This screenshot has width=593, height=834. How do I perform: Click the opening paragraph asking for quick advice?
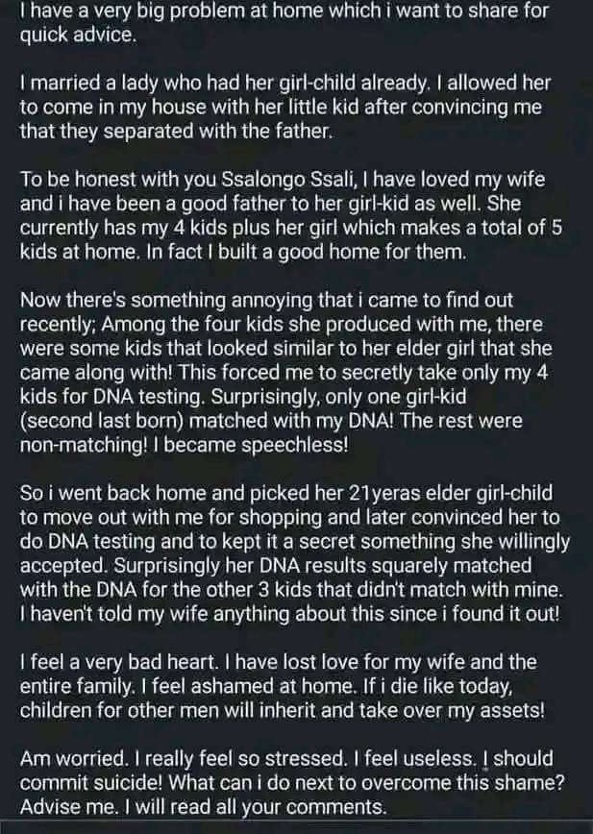[284, 23]
